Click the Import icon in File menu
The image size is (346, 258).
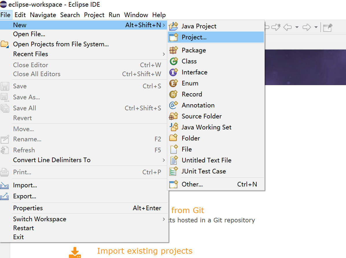coord(4,185)
